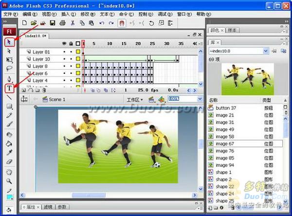The image size is (292, 216).
Task: Toggle outline square of Layer 10
Action: pyautogui.click(x=78, y=59)
